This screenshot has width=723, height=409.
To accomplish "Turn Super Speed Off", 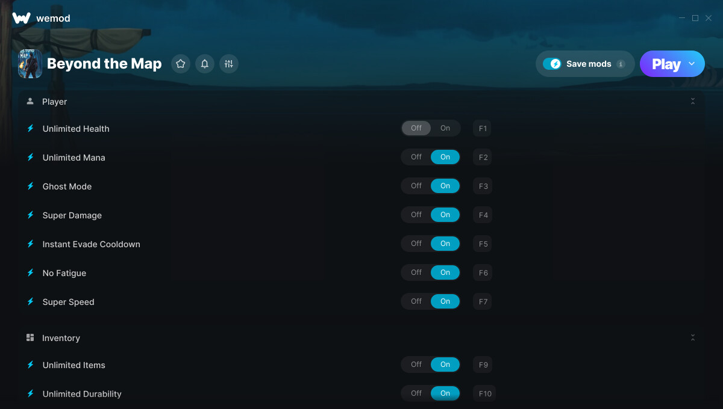I will 416,301.
